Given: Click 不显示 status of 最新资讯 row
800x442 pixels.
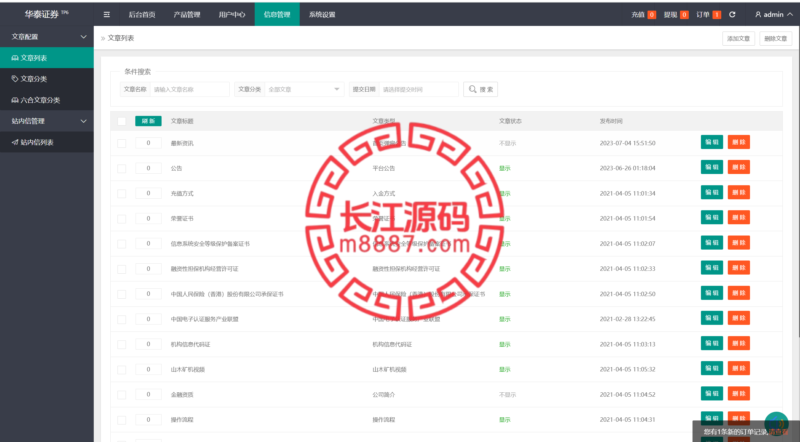Looking at the screenshot, I should (507, 143).
